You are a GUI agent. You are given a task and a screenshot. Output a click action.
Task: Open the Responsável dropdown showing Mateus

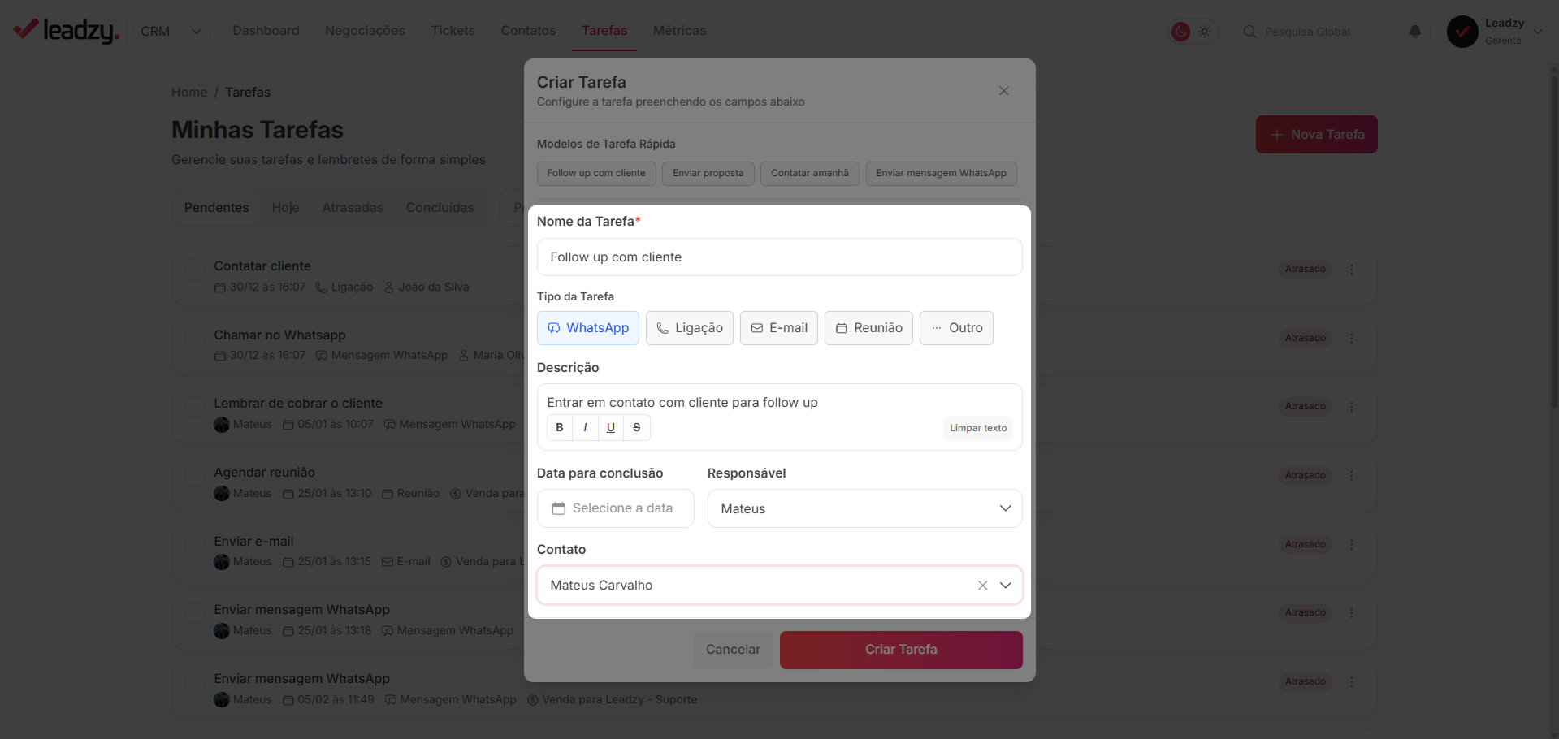click(x=864, y=508)
